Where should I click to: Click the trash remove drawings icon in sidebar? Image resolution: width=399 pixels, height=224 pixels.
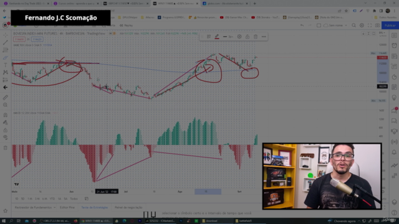pos(6,147)
